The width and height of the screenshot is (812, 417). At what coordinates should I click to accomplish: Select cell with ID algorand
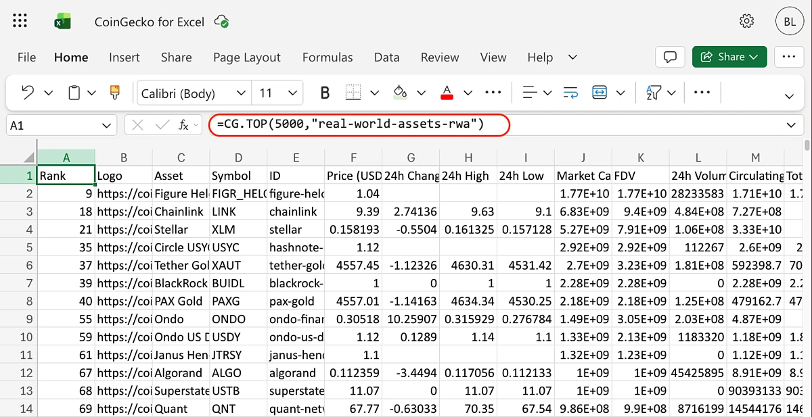pos(296,373)
